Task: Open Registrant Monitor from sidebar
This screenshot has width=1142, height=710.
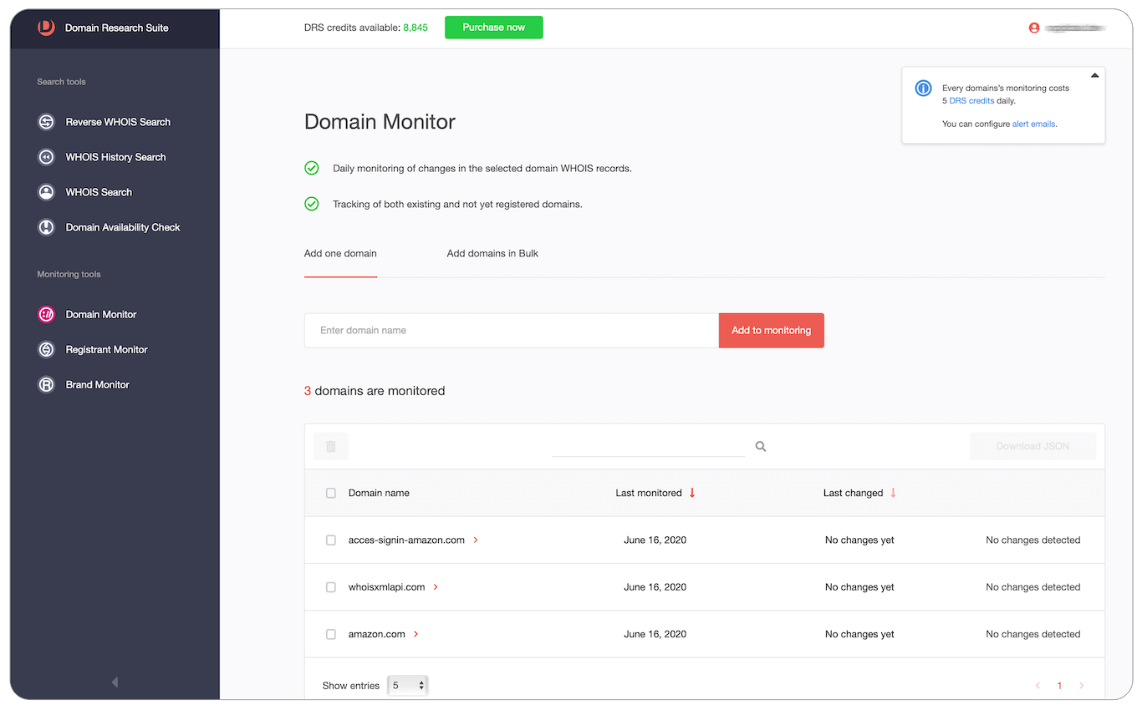Action: [x=106, y=350]
